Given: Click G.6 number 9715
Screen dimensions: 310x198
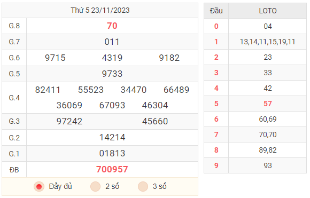Looking at the screenshot, I should pyautogui.click(x=55, y=58).
